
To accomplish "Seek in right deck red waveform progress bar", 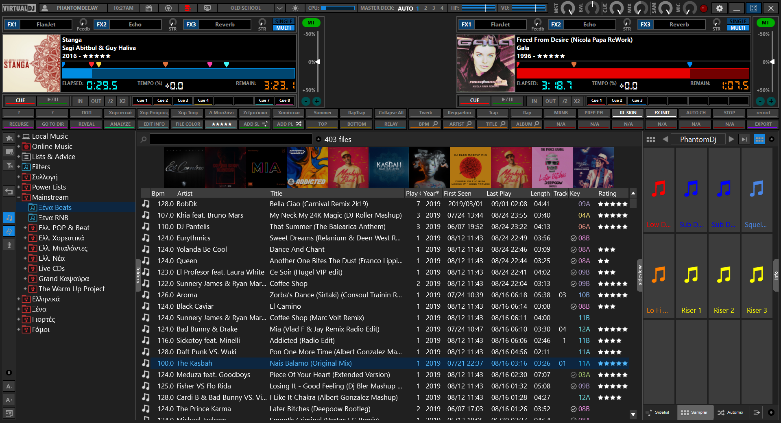I will click(633, 73).
